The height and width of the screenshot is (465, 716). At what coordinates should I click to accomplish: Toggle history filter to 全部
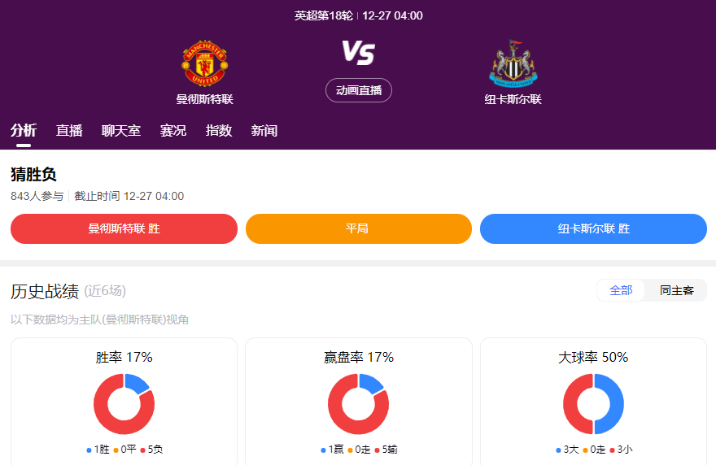click(x=621, y=290)
